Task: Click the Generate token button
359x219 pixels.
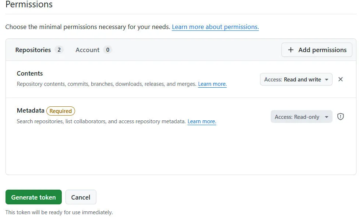Action: [33, 197]
